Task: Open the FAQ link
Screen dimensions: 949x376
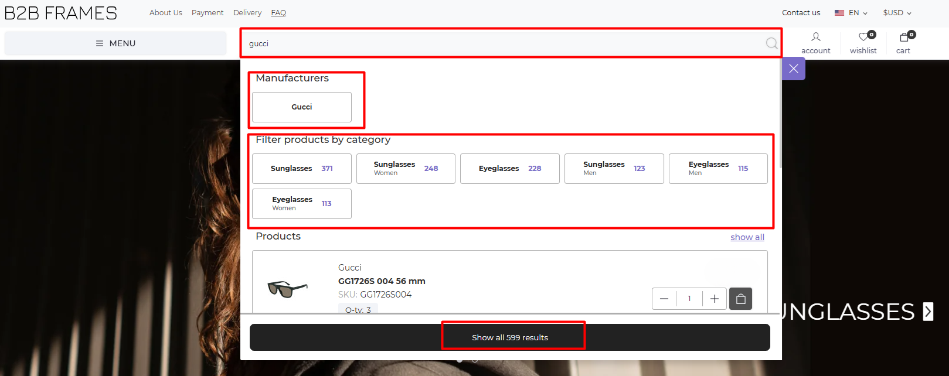Action: (x=278, y=12)
